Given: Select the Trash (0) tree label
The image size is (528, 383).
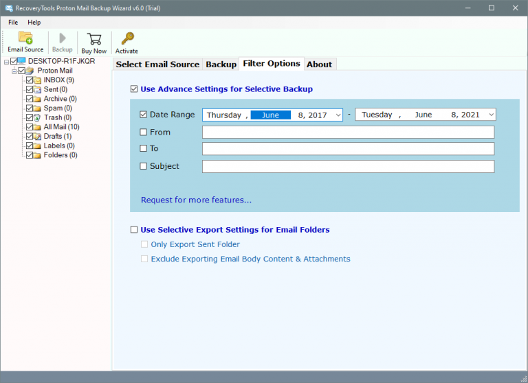Looking at the screenshot, I should coord(58,117).
